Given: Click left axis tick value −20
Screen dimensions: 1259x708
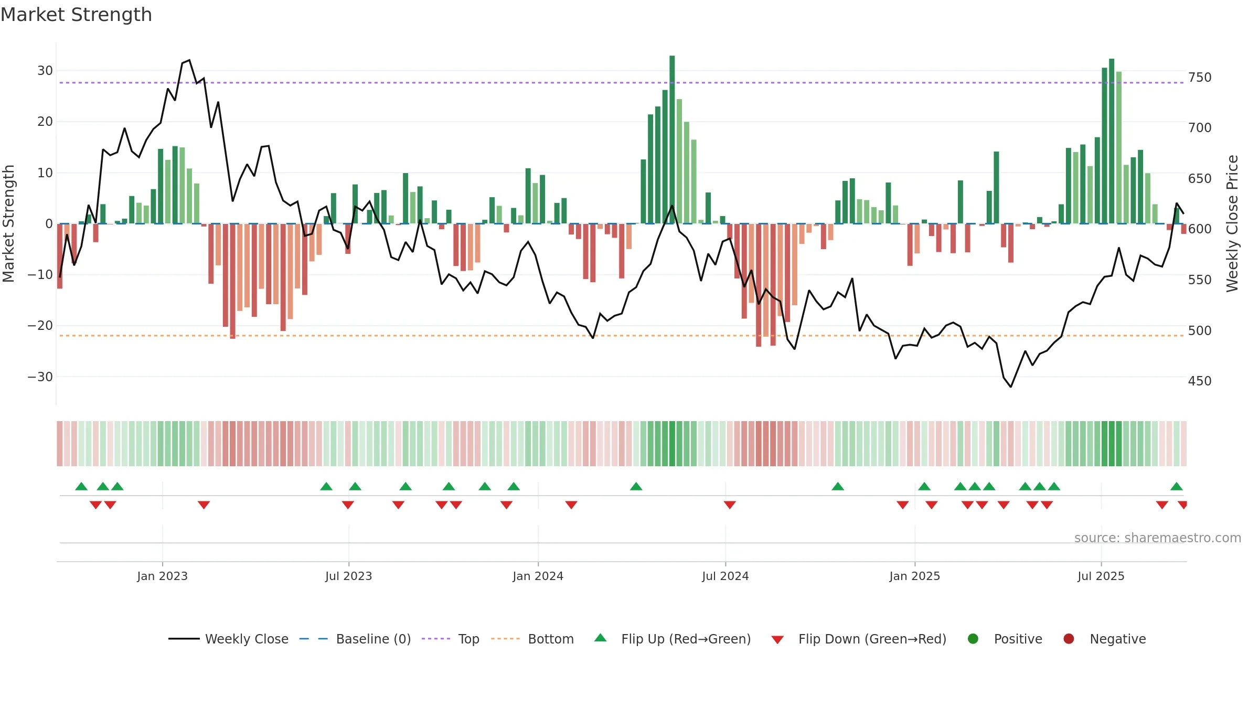Looking at the screenshot, I should coord(40,325).
